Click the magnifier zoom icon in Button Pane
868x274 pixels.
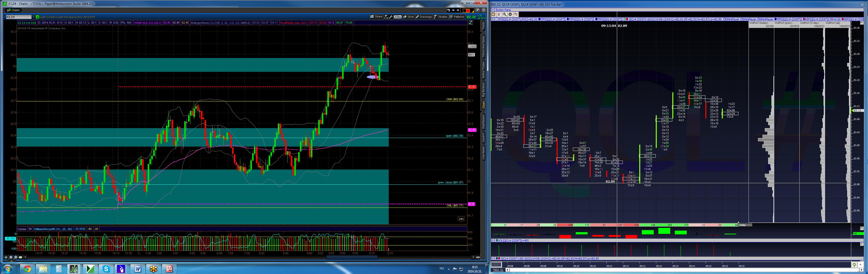click(x=505, y=14)
